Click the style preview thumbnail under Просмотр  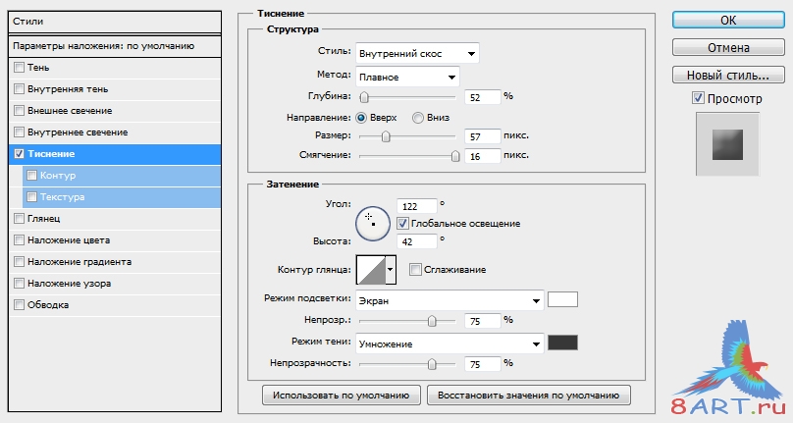[727, 144]
